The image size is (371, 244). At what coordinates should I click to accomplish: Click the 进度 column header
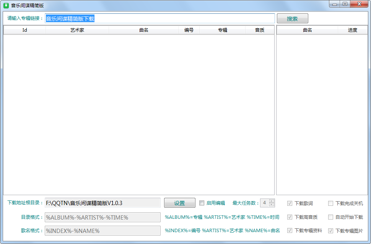[353, 30]
